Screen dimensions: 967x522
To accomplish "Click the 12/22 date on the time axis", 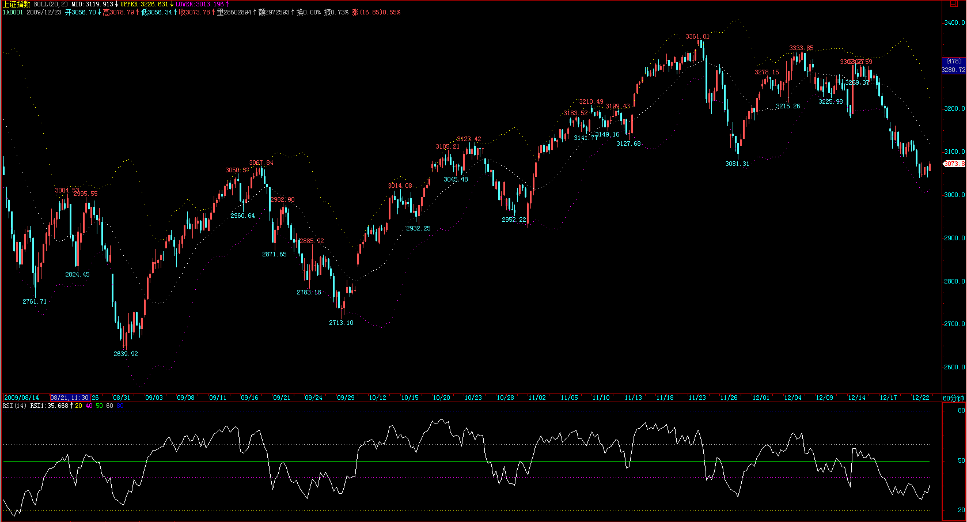I will tap(920, 398).
